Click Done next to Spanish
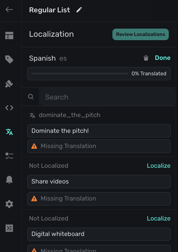 tap(163, 58)
